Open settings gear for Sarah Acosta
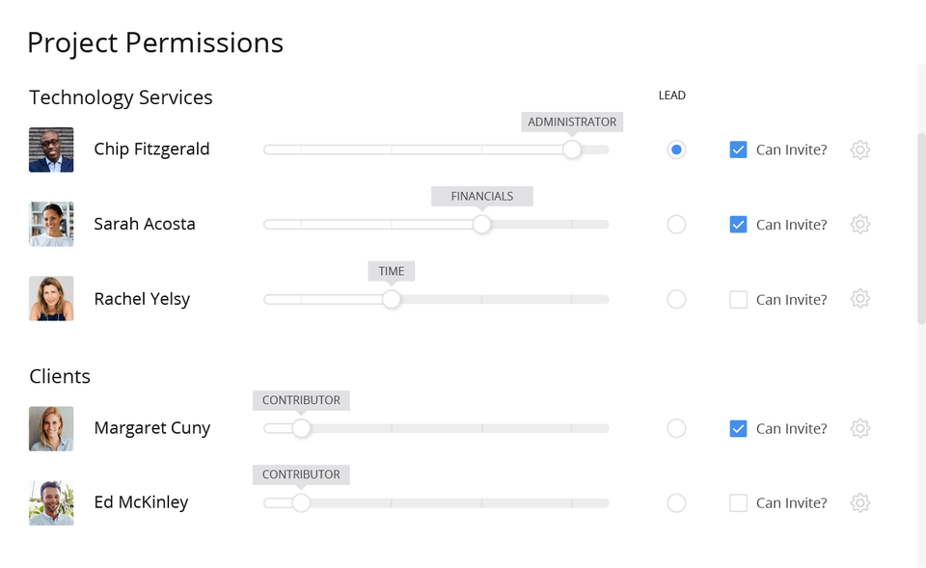 pyautogui.click(x=859, y=225)
